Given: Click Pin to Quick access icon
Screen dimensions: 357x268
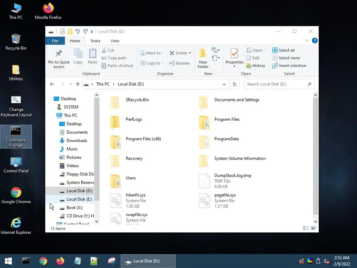Looking at the screenshot, I should click(x=59, y=53).
